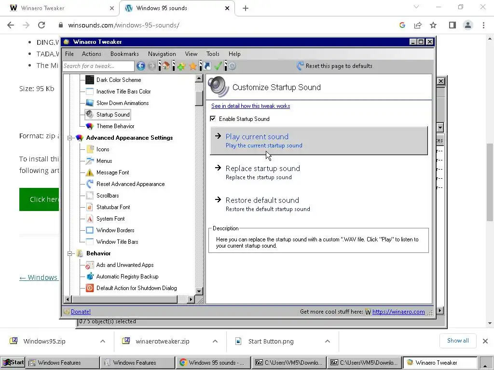
Task: Select Window Title Bars item
Action: pos(117,242)
